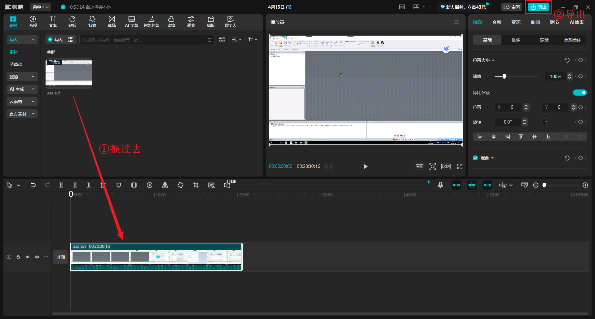
Task: Click the delete-right trim icon
Action: [89, 185]
